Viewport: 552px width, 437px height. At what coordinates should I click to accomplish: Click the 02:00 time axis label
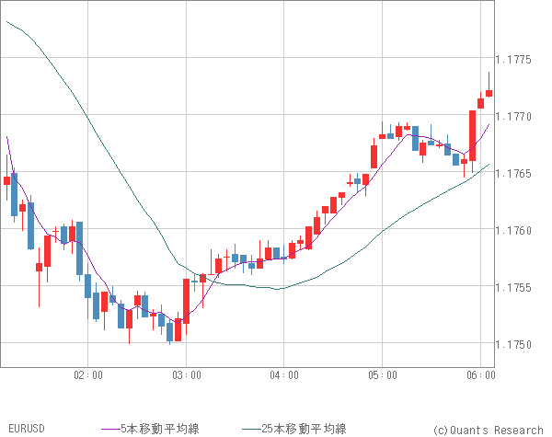pos(88,375)
